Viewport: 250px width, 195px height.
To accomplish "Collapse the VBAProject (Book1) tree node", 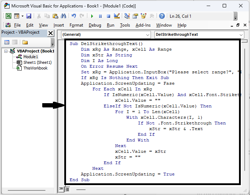I will (6, 51).
